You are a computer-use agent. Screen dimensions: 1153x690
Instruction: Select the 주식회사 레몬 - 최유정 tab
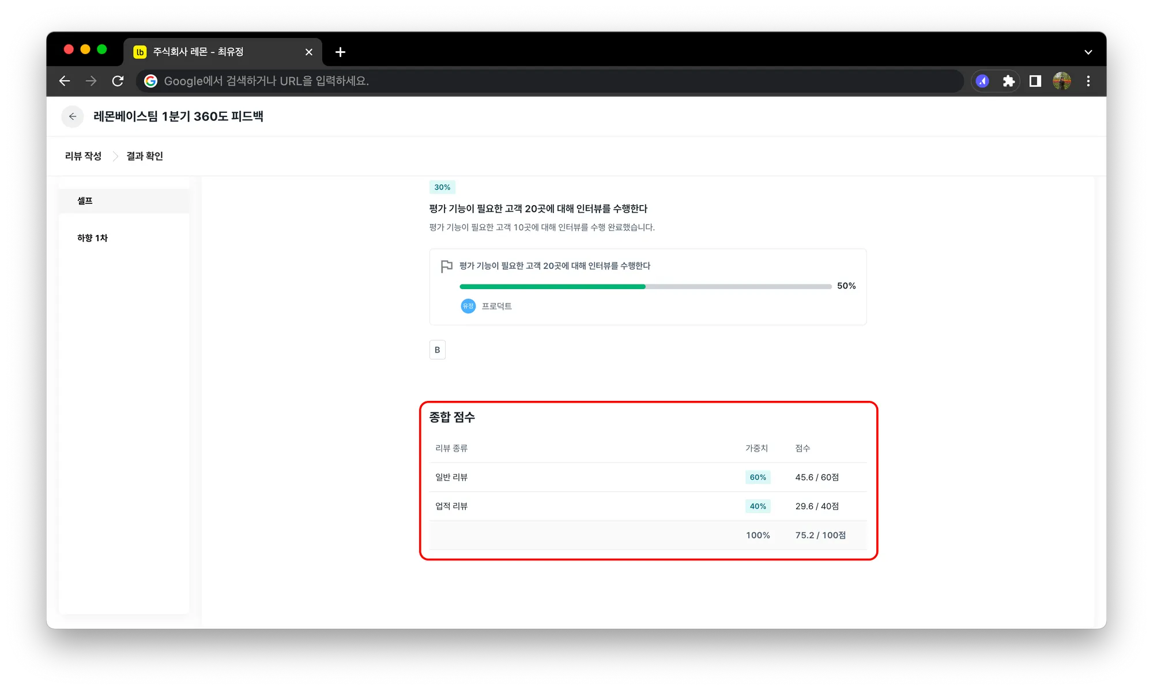tap(223, 52)
